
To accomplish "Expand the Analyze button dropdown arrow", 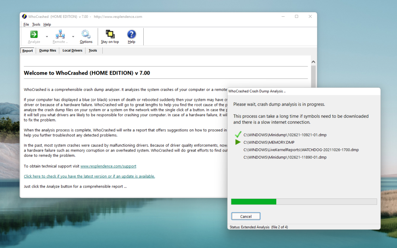I will pyautogui.click(x=47, y=37).
